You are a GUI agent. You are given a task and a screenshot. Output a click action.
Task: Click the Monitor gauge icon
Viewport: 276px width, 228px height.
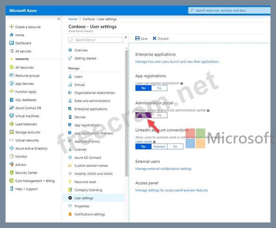(x=11, y=157)
